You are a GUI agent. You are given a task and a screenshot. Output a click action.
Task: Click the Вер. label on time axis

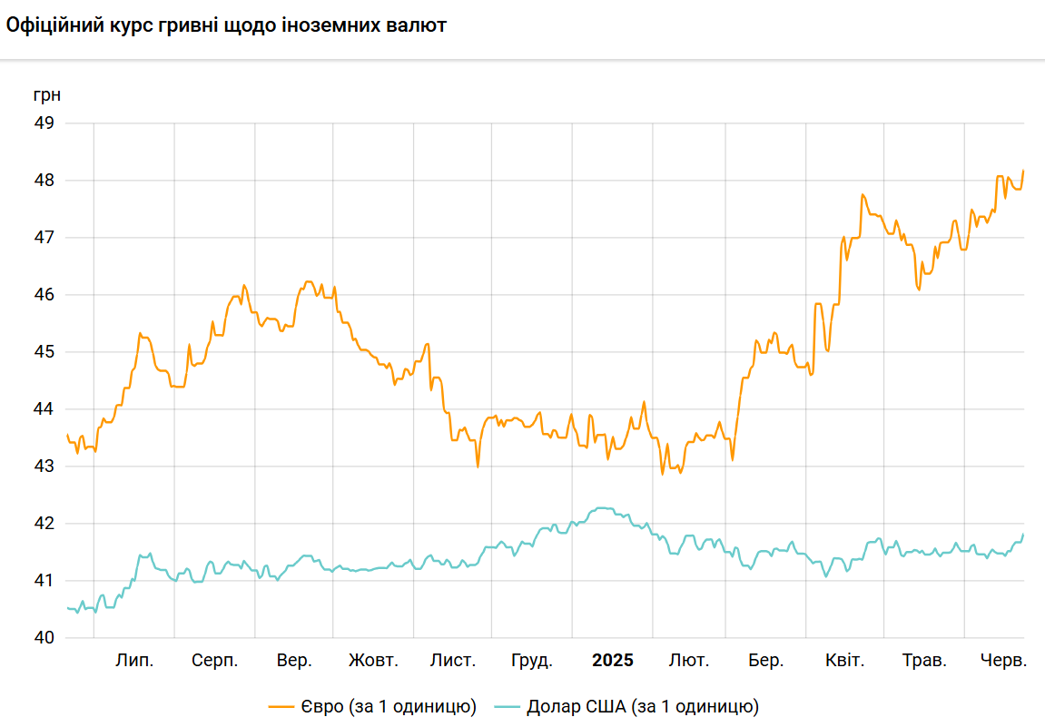[294, 661]
